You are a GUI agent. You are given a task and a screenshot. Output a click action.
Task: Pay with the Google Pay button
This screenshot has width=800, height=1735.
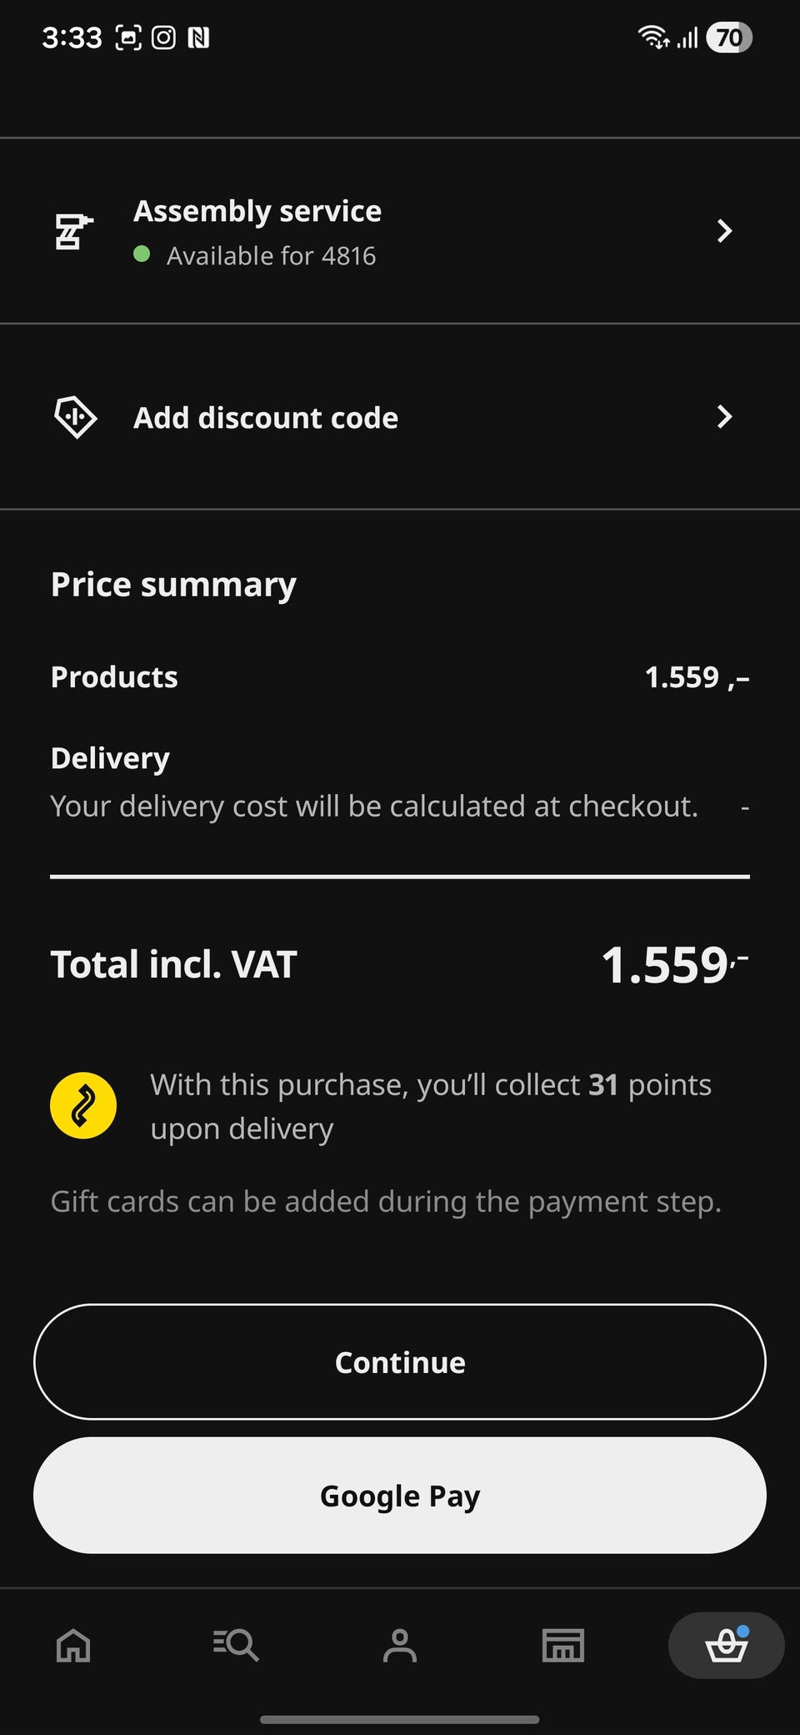(400, 1496)
